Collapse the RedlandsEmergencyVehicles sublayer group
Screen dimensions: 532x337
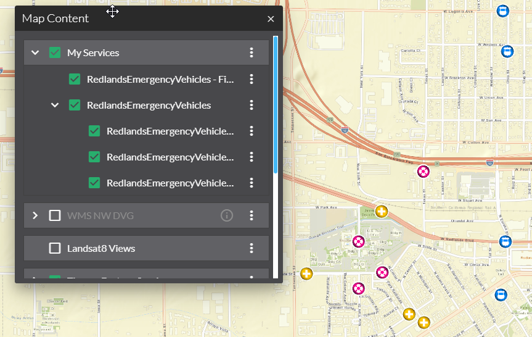[x=55, y=106]
